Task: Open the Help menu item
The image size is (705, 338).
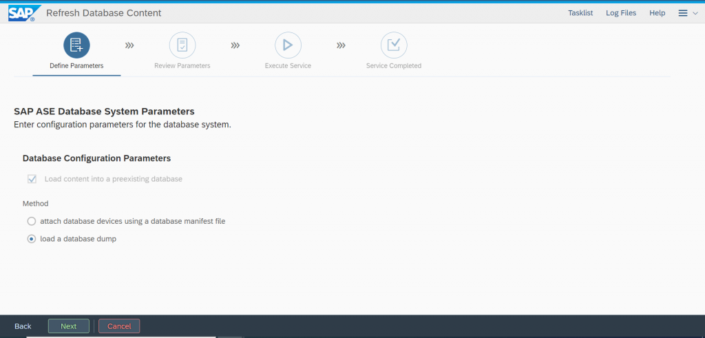Action: point(657,13)
